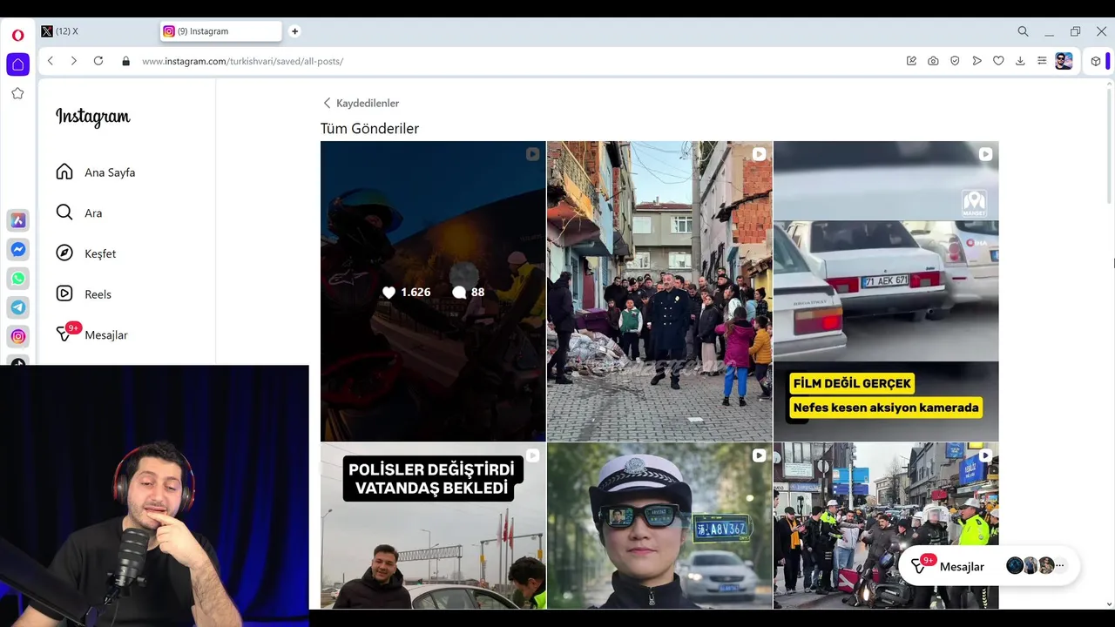Open the POLİSLER DEĞİŞTİRDİ post

tap(433, 525)
